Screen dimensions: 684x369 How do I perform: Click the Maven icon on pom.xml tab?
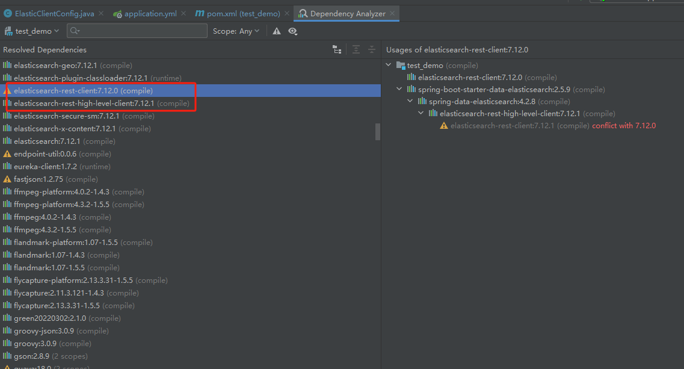pyautogui.click(x=199, y=12)
